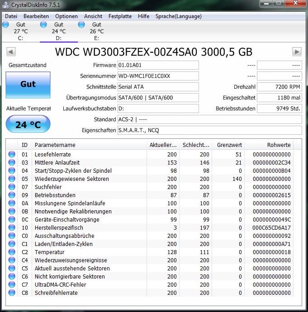The height and width of the screenshot is (312, 308).
Task: Click status orb for Ausschaltungsabbrüche row
Action: coord(12,236)
